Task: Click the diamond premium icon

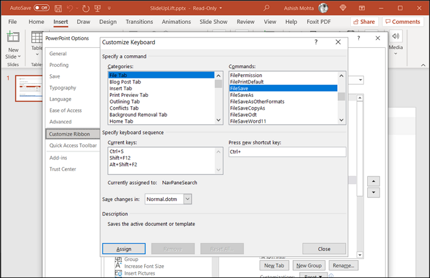Action: 343,8
